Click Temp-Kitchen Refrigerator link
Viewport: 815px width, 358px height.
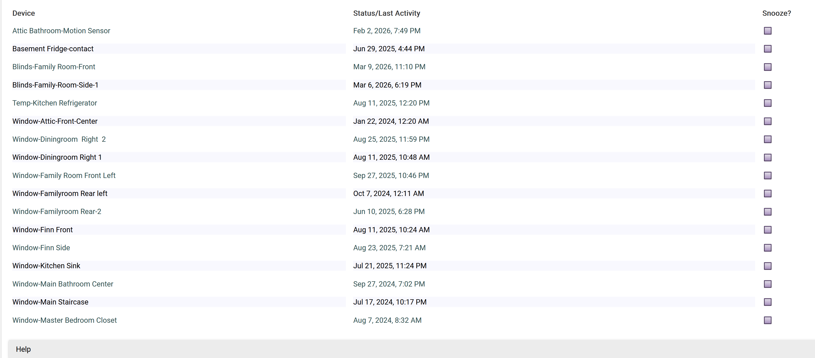(x=54, y=103)
